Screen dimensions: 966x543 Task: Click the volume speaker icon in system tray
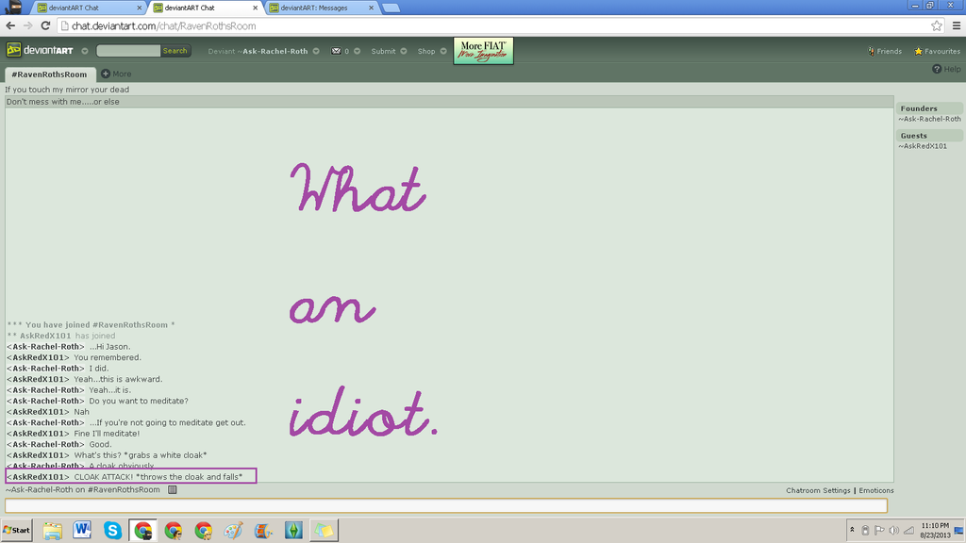pos(894,530)
